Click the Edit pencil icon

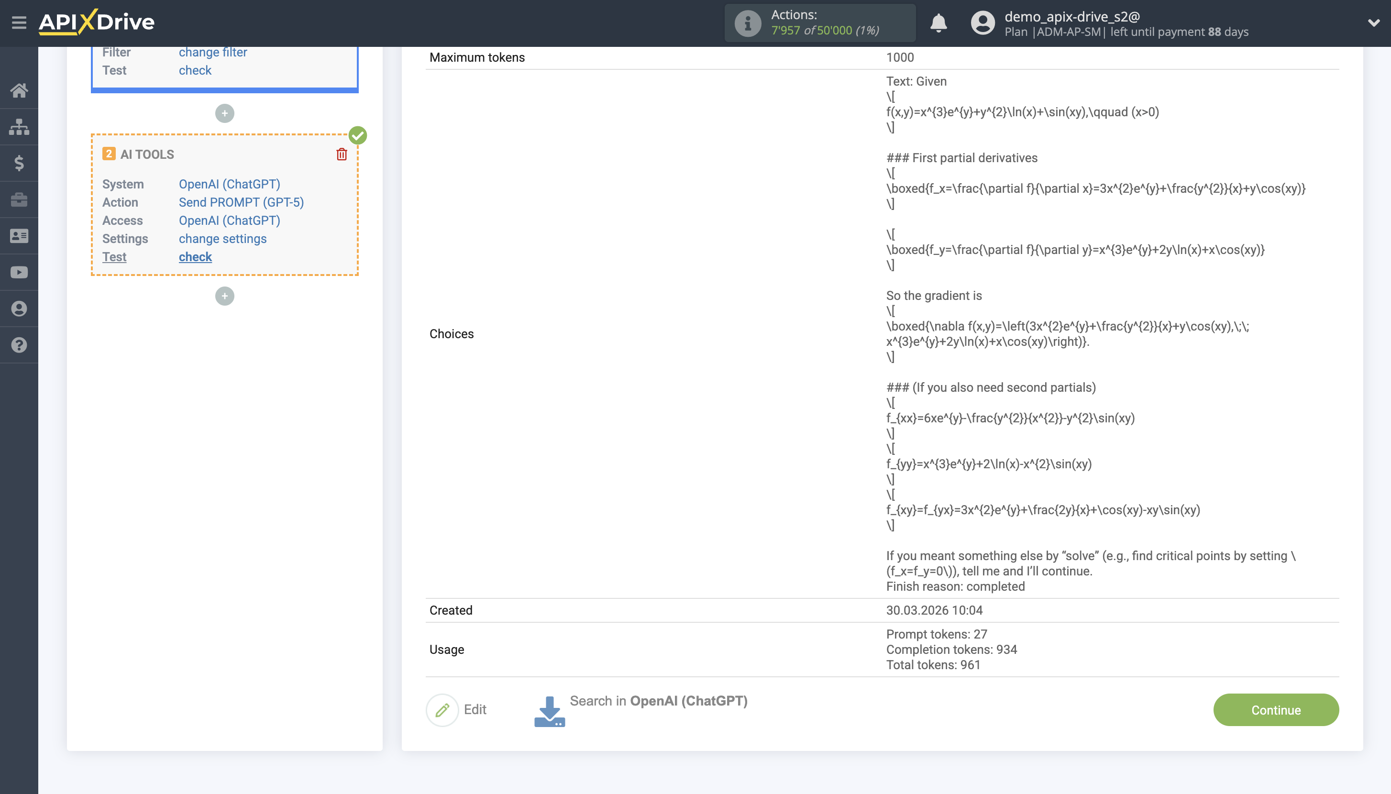coord(441,709)
